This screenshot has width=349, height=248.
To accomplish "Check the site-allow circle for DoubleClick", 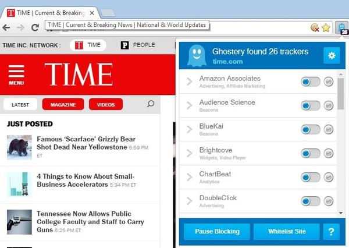I will [x=329, y=201].
